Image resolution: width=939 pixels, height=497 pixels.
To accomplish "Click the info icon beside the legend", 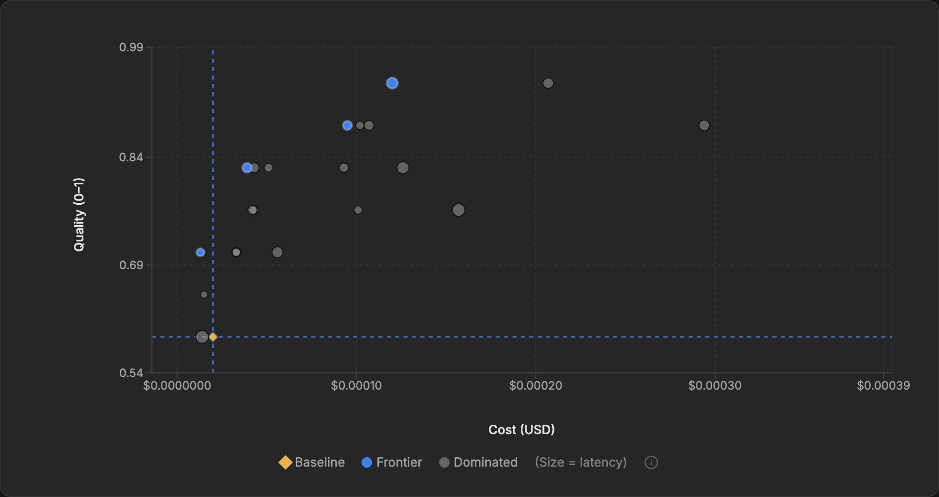I will tap(650, 462).
